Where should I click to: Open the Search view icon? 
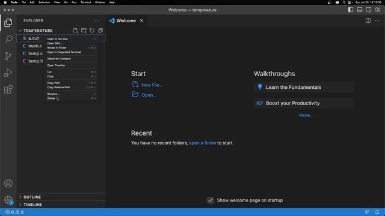pyautogui.click(x=8, y=39)
